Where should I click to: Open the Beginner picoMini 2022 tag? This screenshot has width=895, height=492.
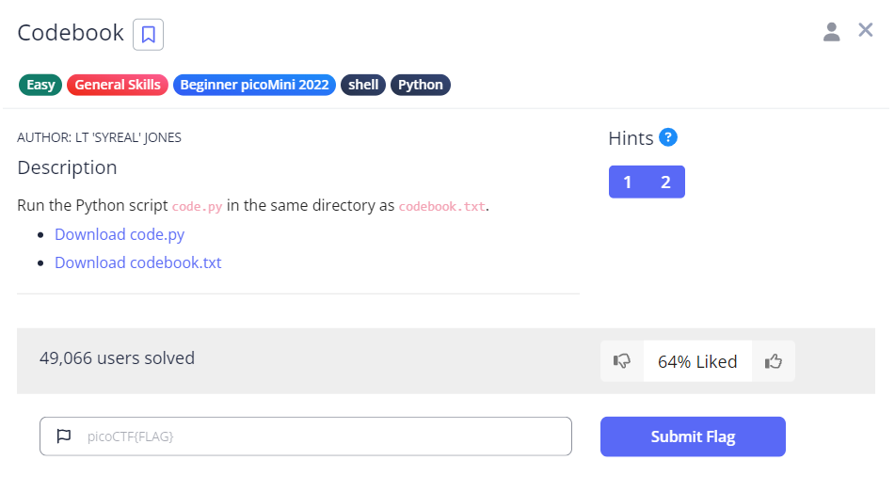[x=254, y=85]
